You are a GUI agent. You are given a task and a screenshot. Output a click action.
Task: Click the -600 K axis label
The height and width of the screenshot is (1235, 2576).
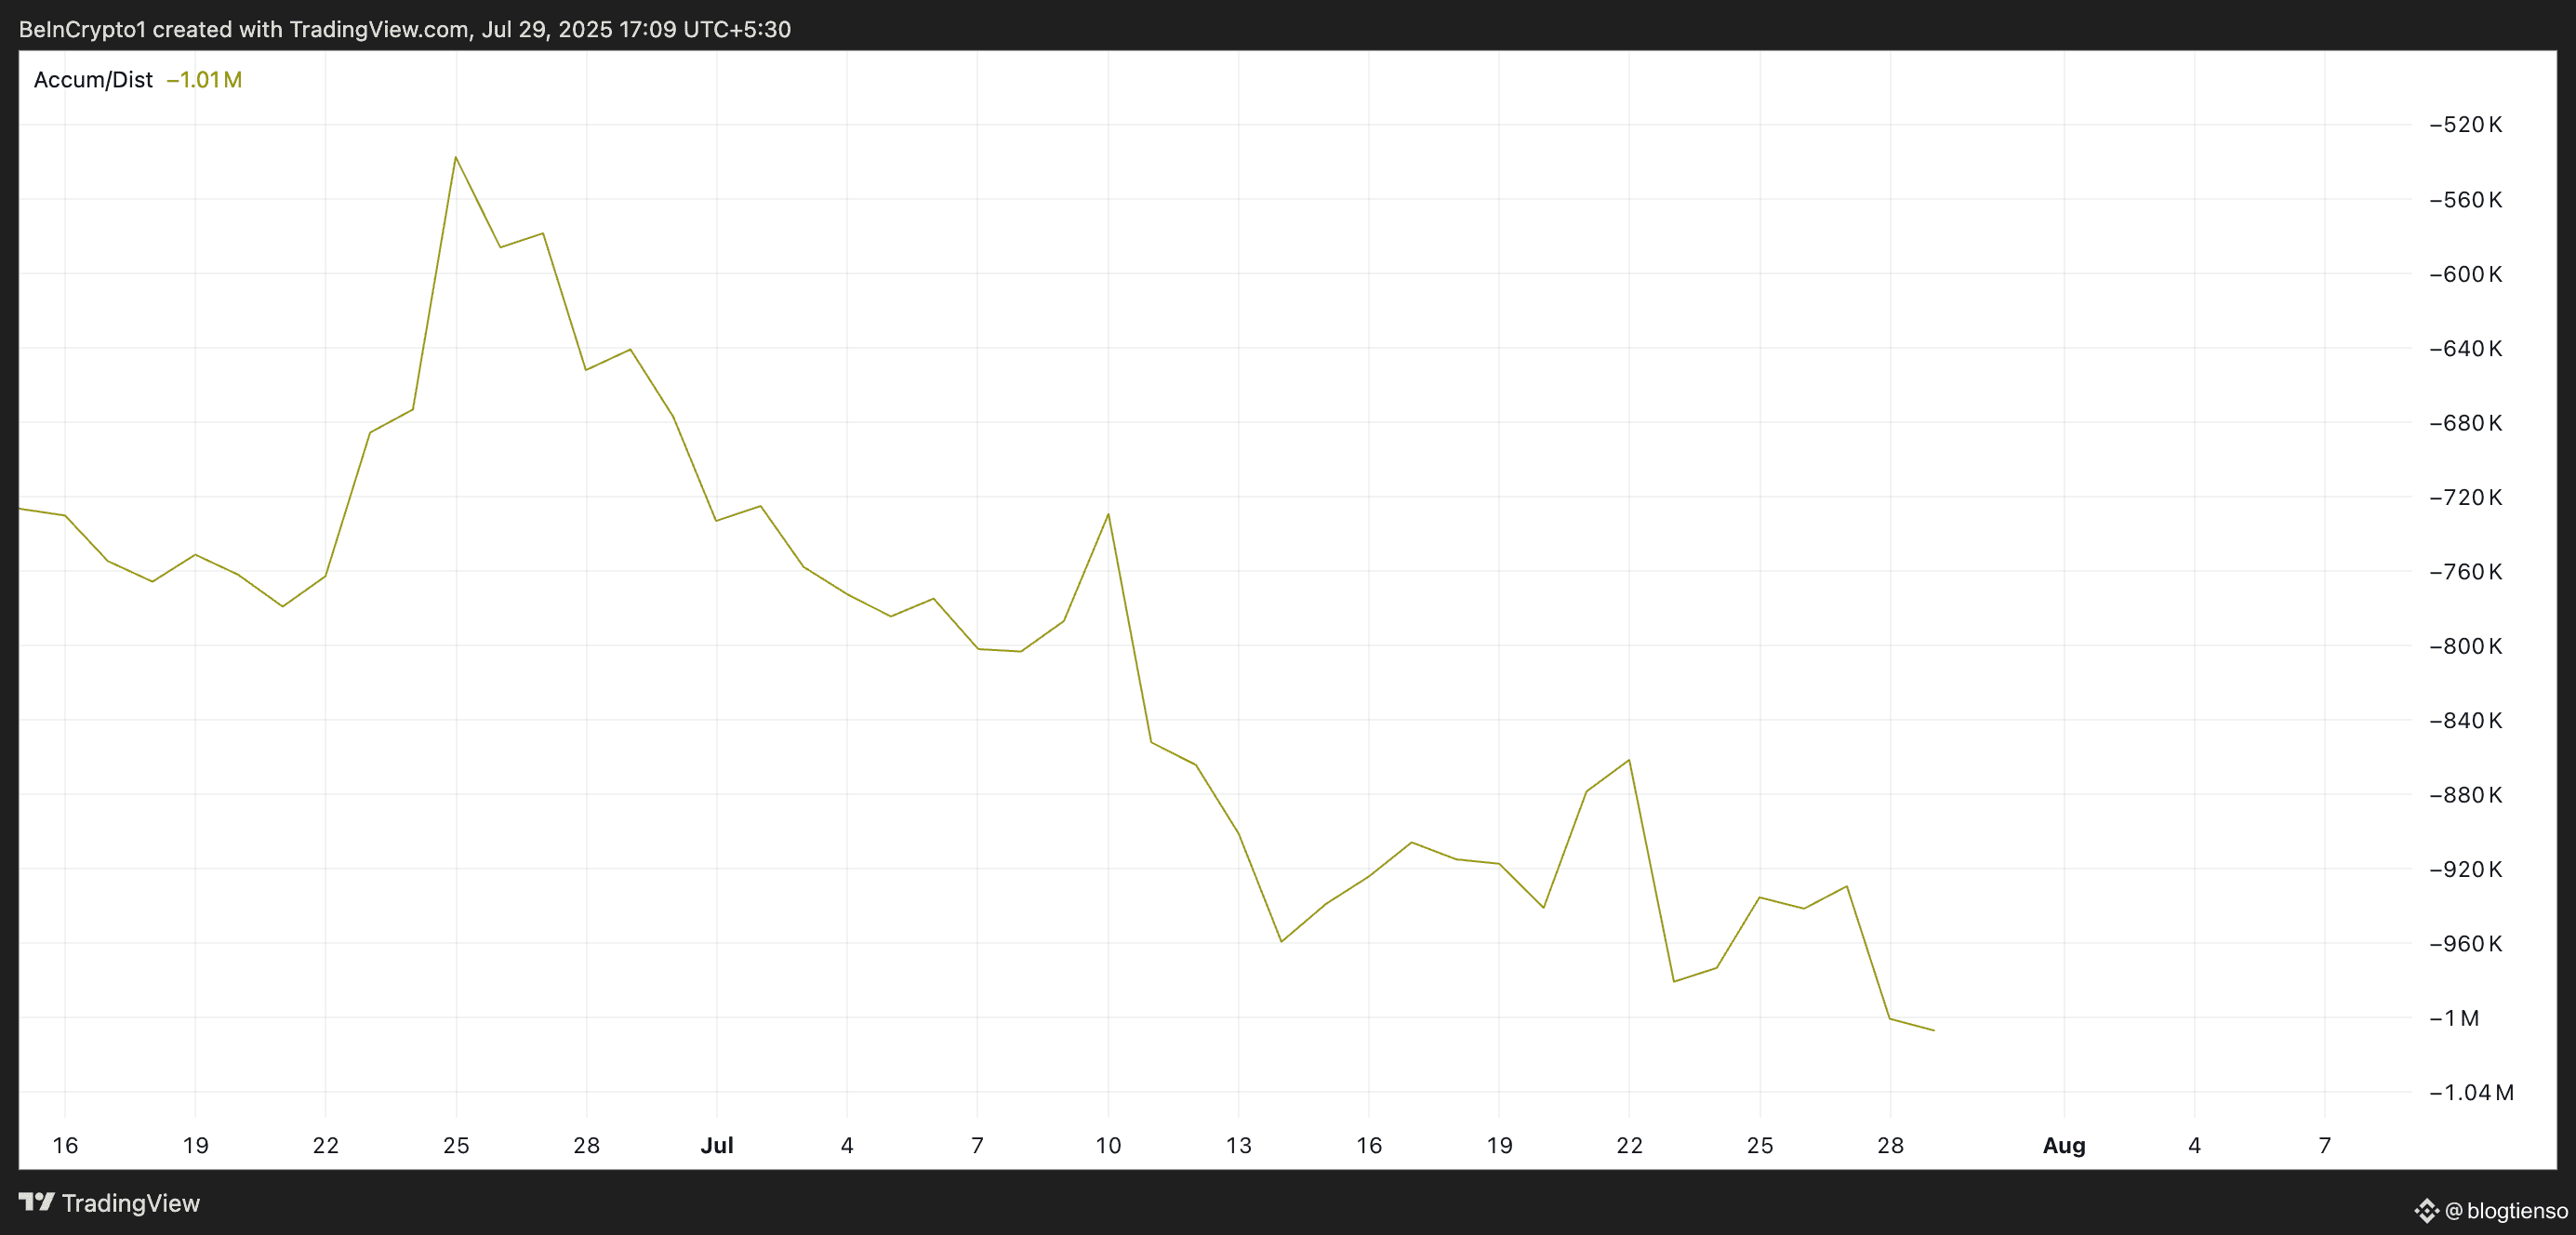[2466, 274]
